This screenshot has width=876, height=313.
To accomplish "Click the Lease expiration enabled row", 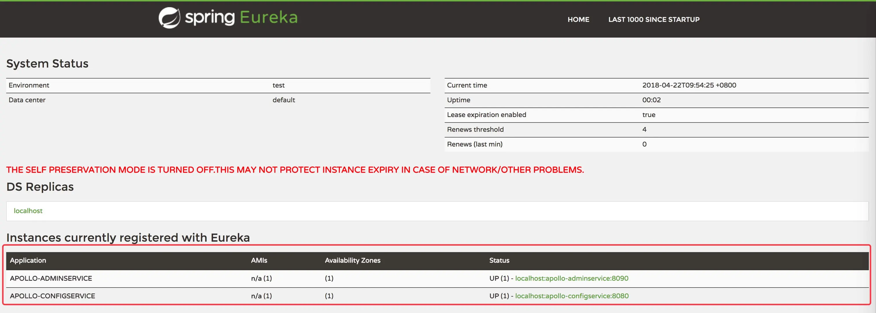I will 486,115.
